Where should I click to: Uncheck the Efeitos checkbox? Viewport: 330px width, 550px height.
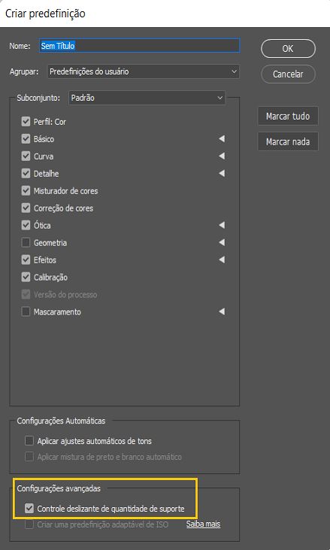coord(26,260)
